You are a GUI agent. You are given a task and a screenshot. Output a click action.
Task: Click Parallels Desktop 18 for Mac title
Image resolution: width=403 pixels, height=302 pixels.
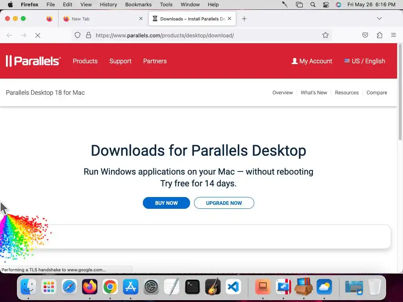(x=45, y=93)
